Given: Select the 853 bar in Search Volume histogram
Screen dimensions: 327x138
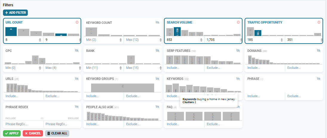Looking at the screenshot, I should (x=177, y=31).
